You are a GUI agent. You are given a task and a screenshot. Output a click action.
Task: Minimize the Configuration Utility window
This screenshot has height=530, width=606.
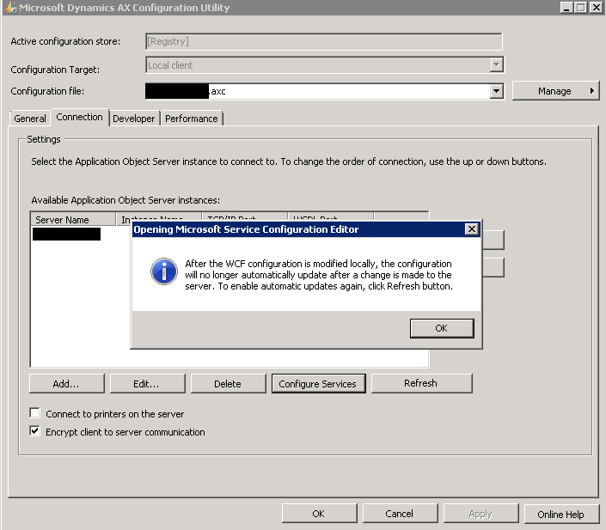tap(566, 8)
